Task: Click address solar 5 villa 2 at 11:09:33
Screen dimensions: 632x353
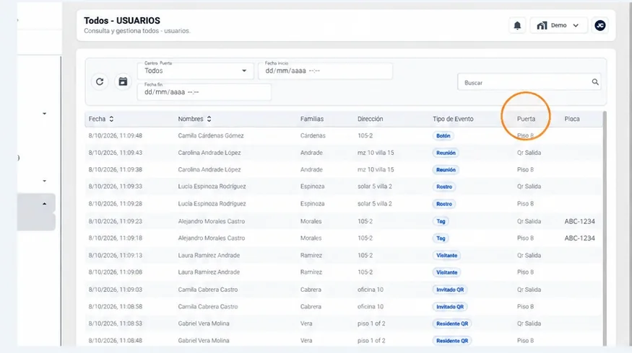Action: [374, 186]
